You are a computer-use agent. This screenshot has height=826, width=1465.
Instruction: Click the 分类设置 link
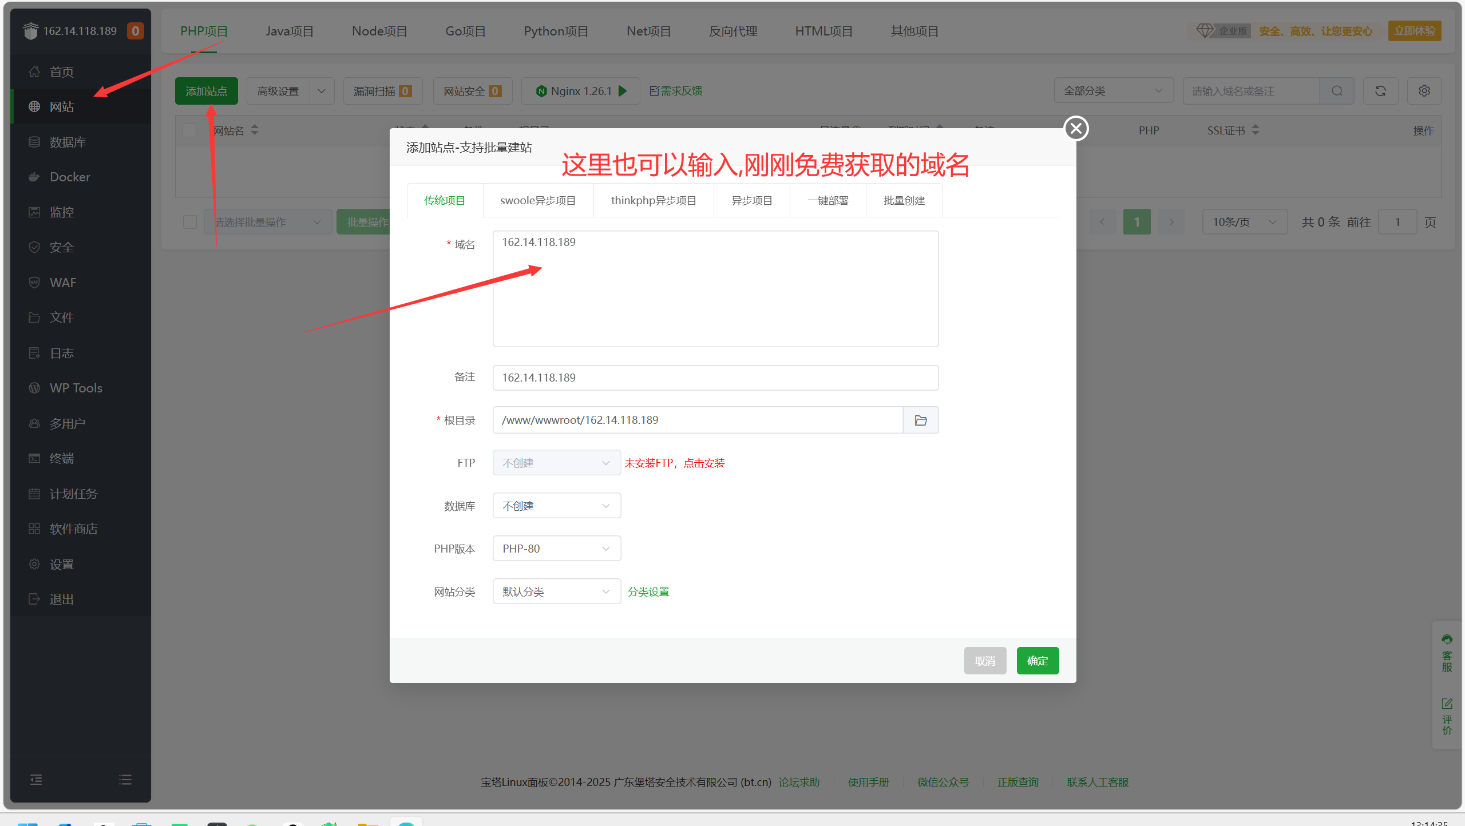648,592
